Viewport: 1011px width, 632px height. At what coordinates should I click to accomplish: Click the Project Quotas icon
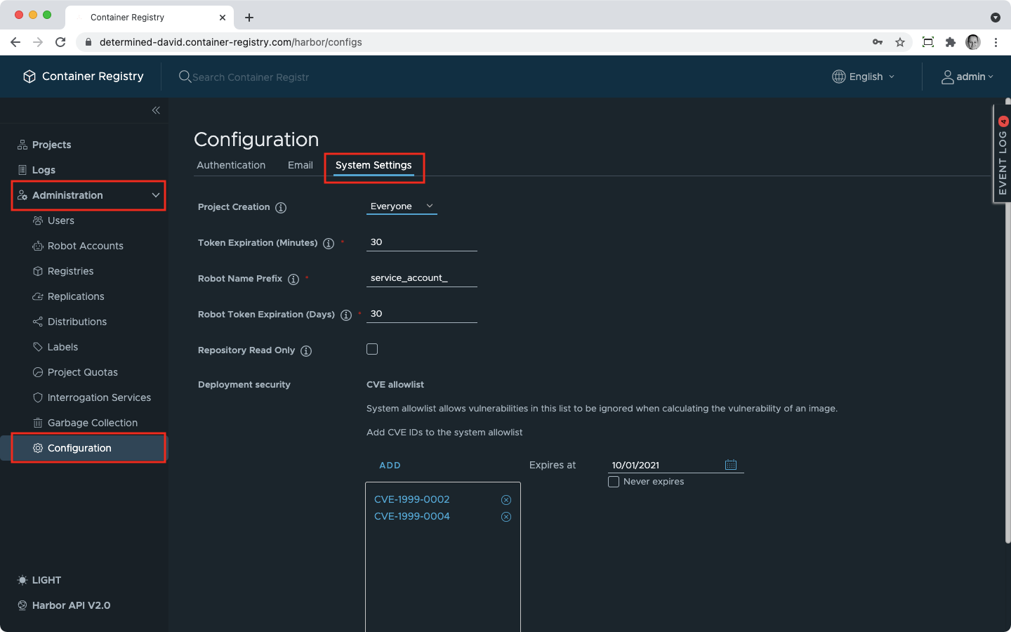[38, 372]
